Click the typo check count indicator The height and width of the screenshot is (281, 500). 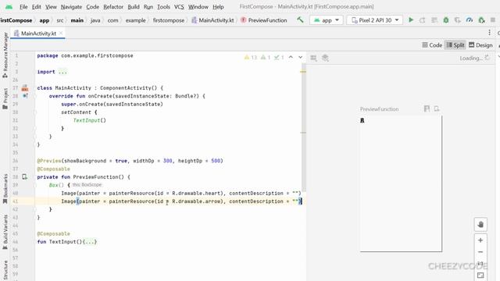point(279,57)
